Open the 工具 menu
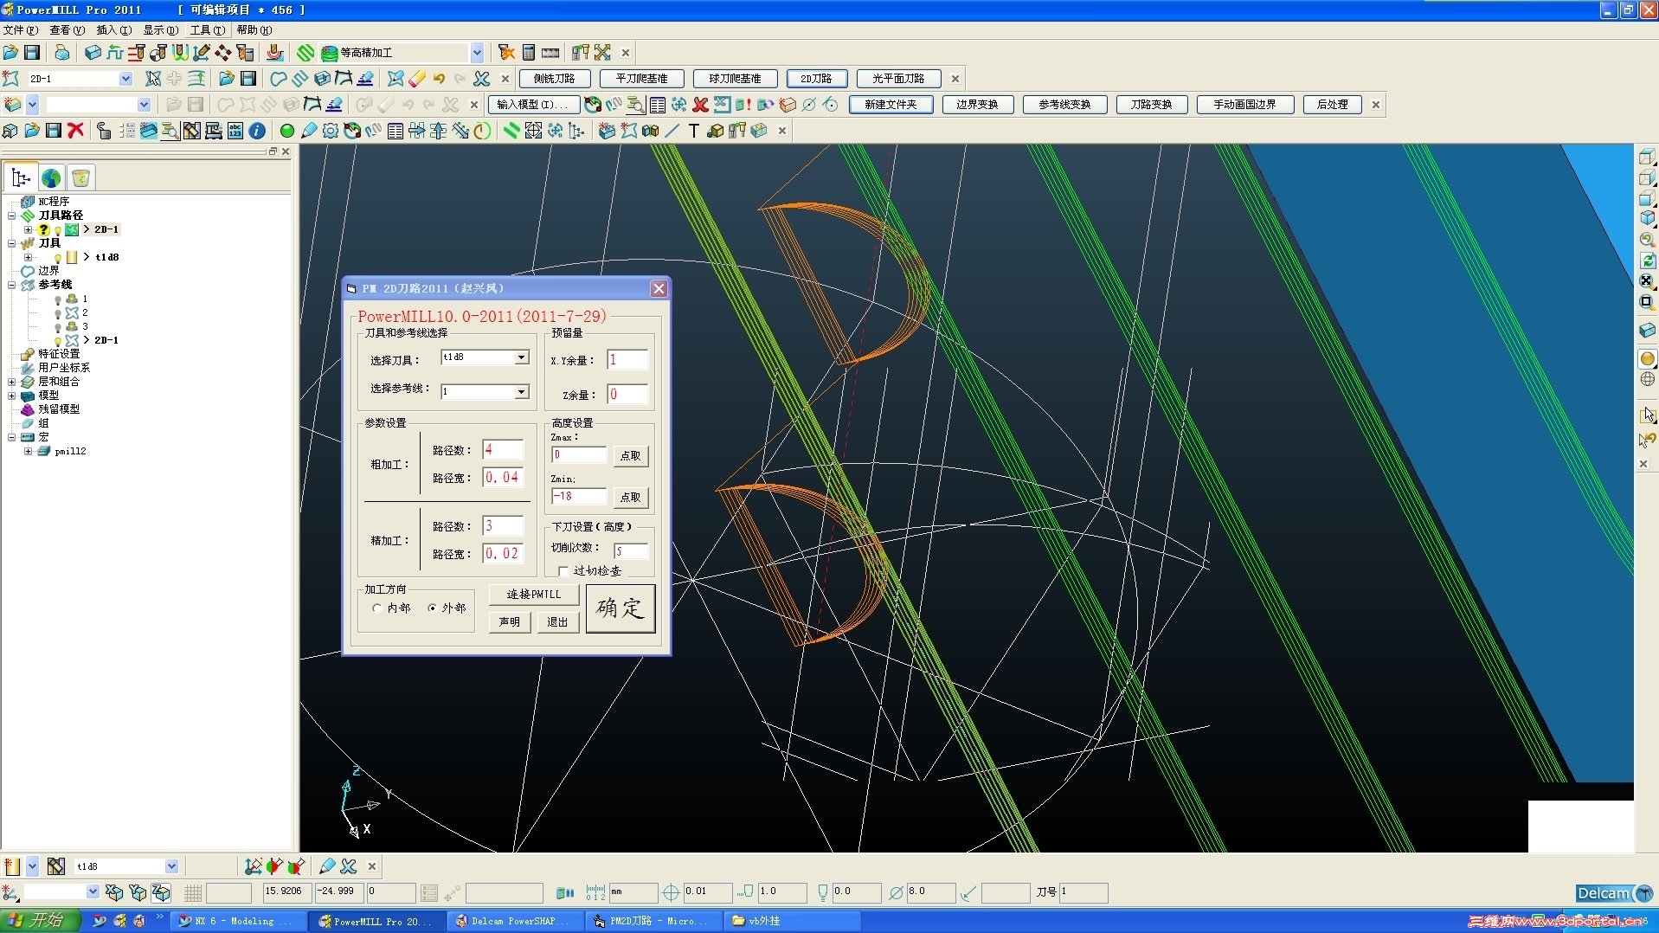This screenshot has width=1659, height=933. (x=207, y=30)
